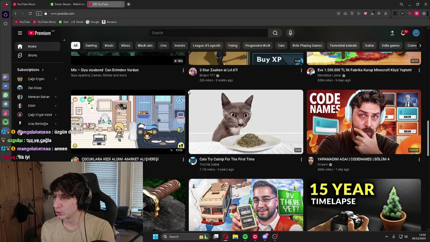Go back with the browser back arrow
The height and width of the screenshot is (242, 430).
tap(15, 13)
